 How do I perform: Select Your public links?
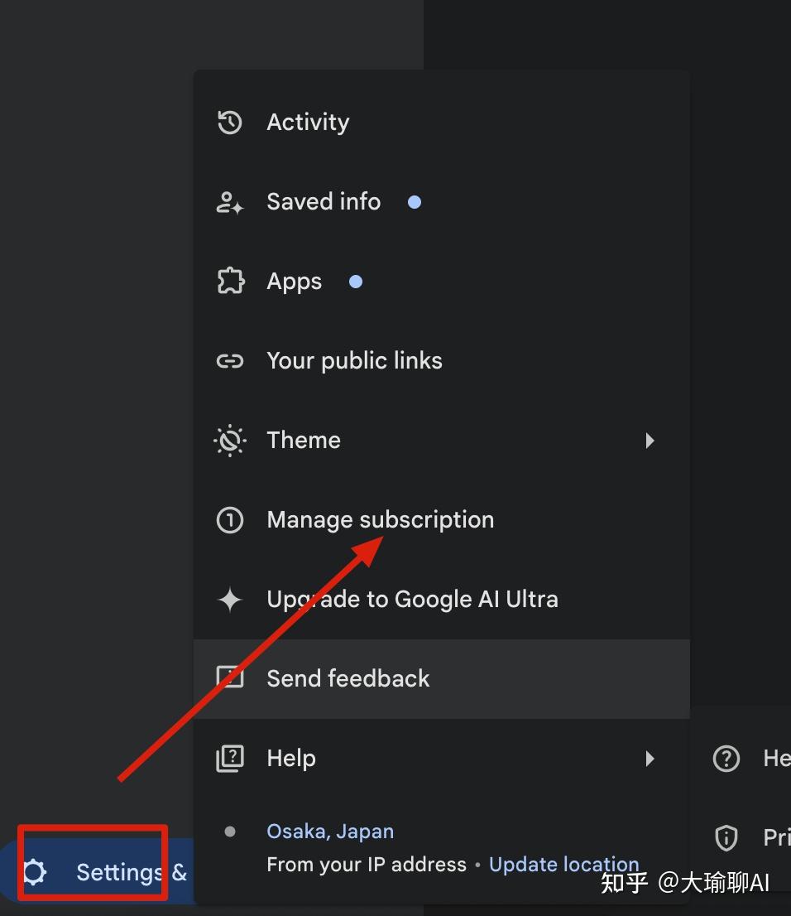click(354, 361)
